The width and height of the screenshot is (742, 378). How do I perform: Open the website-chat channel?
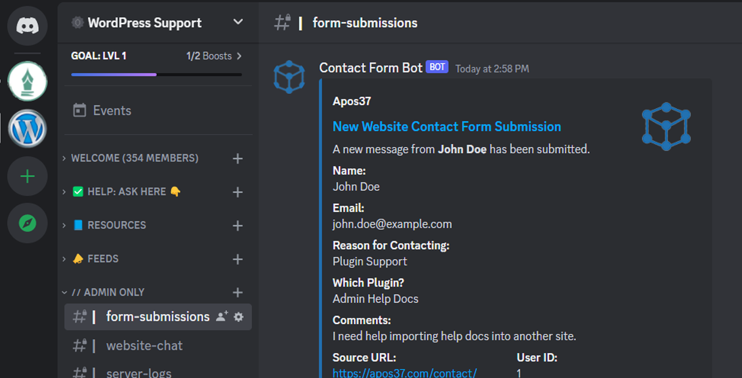pyautogui.click(x=158, y=345)
